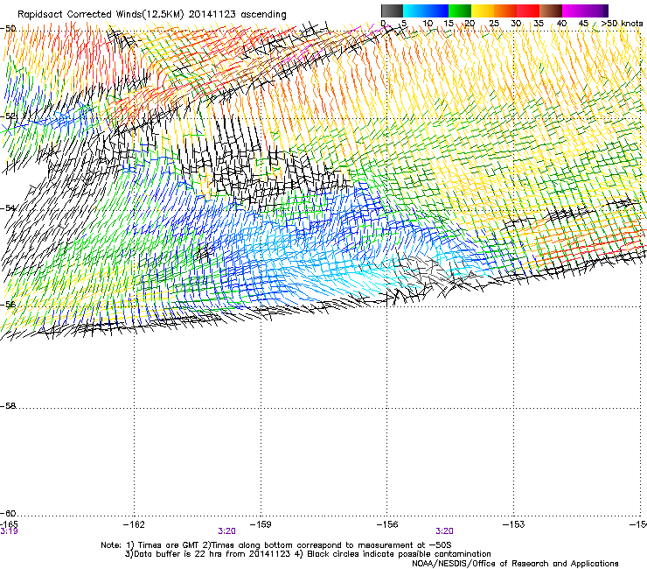Click the '20141123 ascending' date text
647x569 pixels.
tap(237, 15)
